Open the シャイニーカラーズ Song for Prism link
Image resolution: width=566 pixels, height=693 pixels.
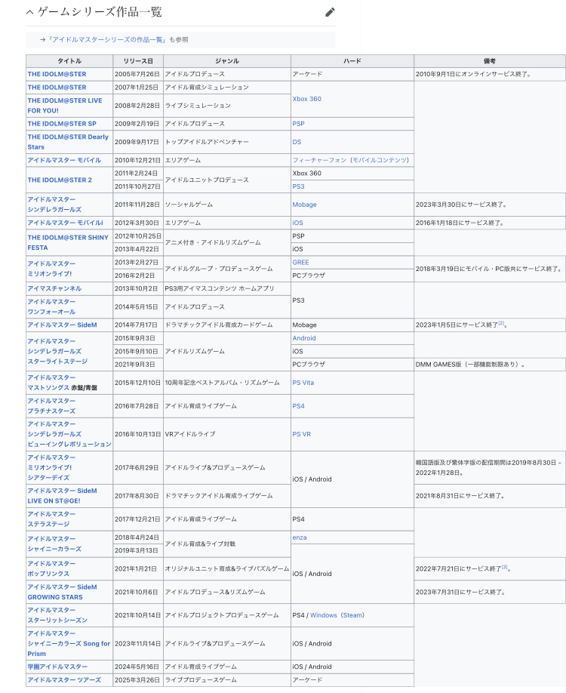click(69, 643)
